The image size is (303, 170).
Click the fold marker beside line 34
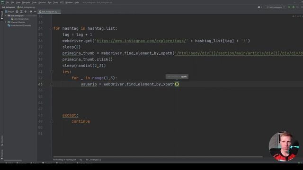(x=52, y=28)
